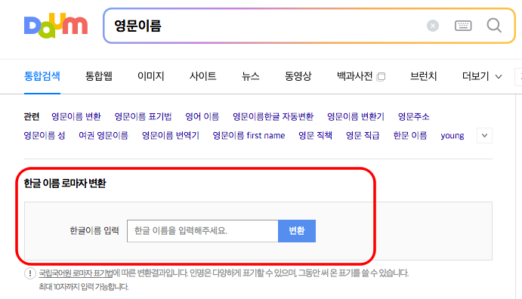Screen dimensions: 522x299
Task: Click related search 영문이름 변환
Action: click(x=76, y=116)
